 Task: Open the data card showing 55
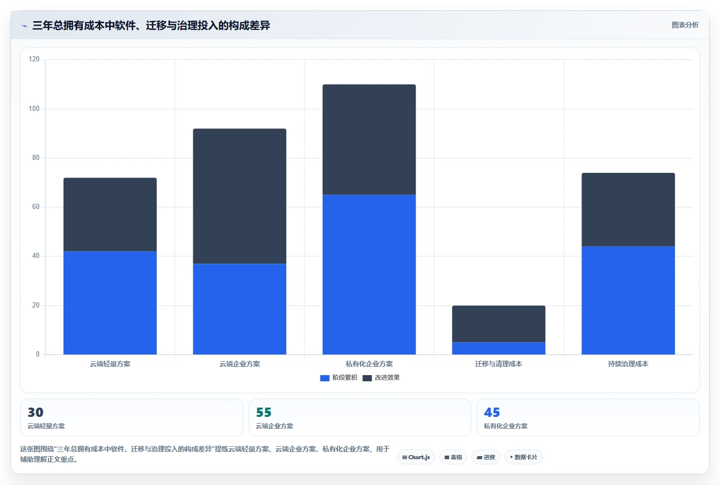(x=360, y=417)
